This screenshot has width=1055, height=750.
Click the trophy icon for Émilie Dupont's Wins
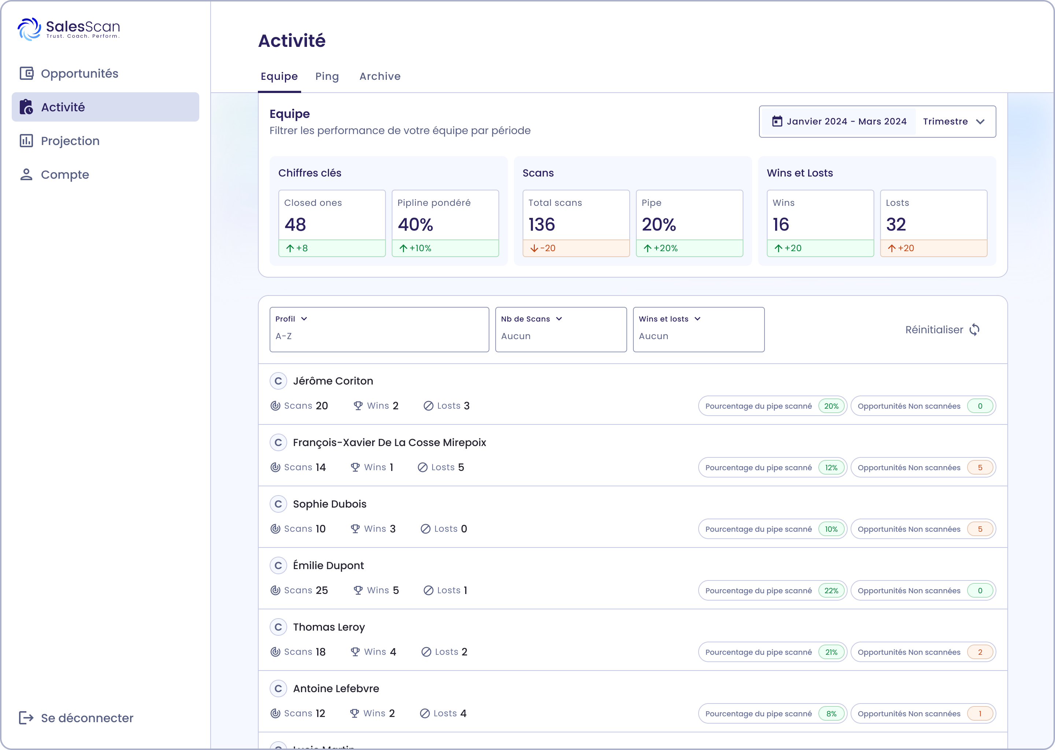(358, 590)
